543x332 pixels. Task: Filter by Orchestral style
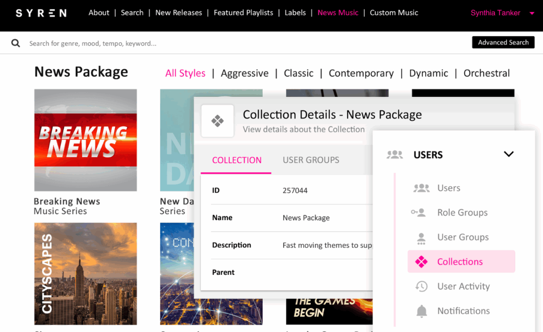[x=486, y=73]
